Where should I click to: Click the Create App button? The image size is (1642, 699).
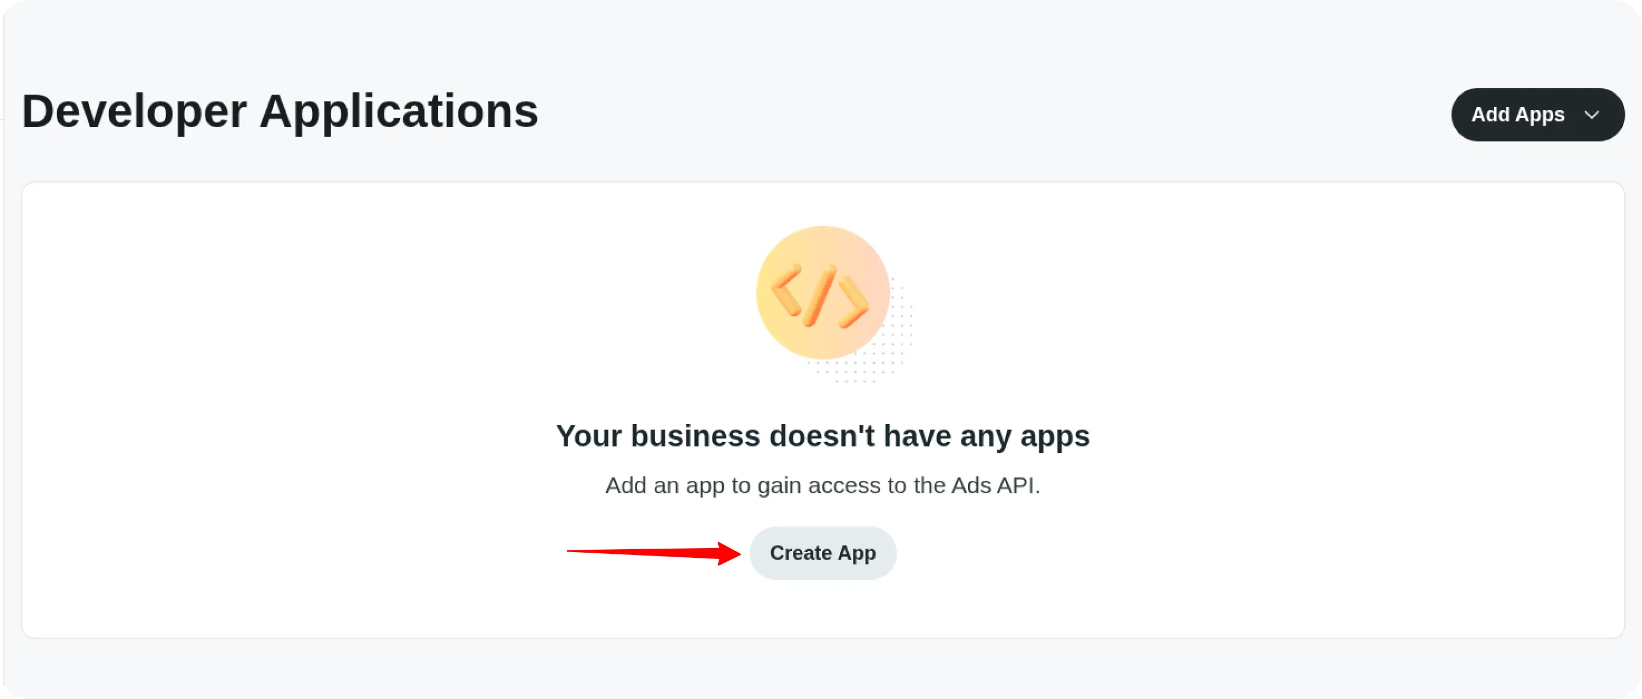[x=822, y=553]
